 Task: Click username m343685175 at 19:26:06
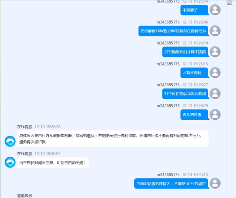pyautogui.click(x=168, y=22)
